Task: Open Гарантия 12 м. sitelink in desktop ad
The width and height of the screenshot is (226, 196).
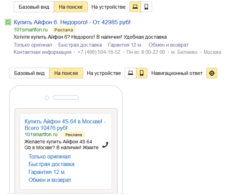Action: tap(125, 45)
